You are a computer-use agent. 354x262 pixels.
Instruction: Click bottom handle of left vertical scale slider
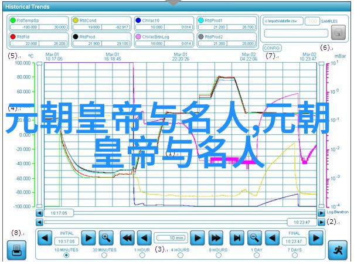[39, 206]
